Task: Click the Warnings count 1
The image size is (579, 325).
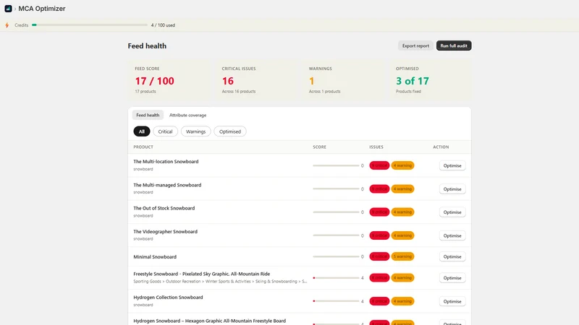Action: tap(312, 81)
